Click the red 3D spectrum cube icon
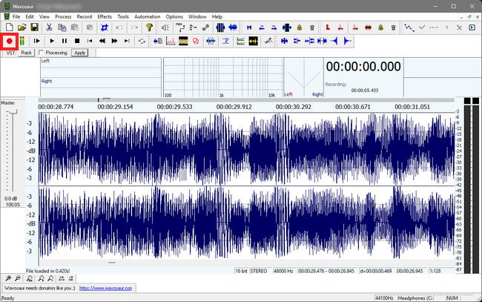The height and width of the screenshot is (302, 482). (x=196, y=41)
